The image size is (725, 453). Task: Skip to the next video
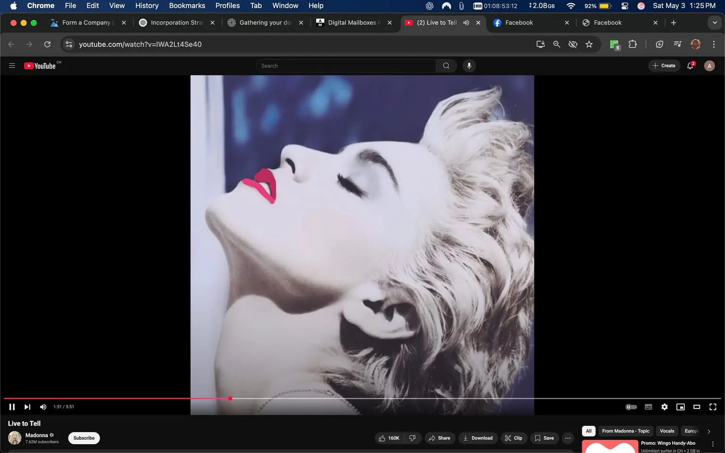(x=27, y=407)
